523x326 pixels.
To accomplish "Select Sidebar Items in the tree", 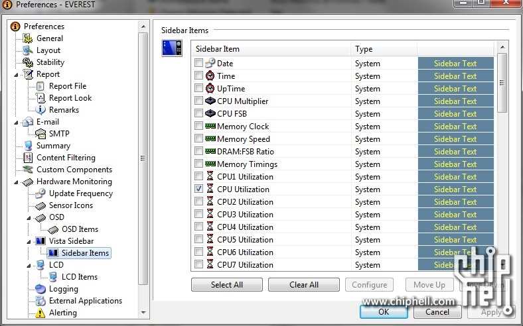I will 85,253.
